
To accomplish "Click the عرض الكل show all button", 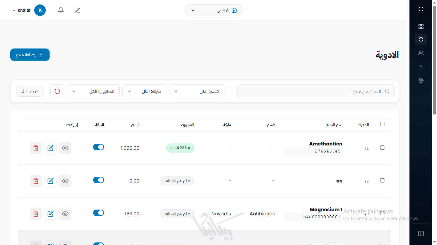I will click(30, 91).
